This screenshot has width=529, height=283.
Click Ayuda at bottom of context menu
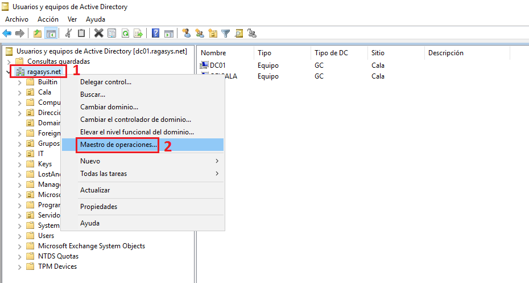pos(143,223)
